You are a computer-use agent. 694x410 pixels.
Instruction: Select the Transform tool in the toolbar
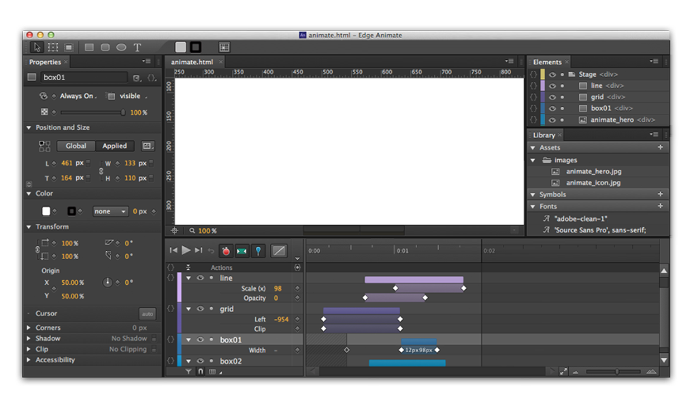click(53, 47)
